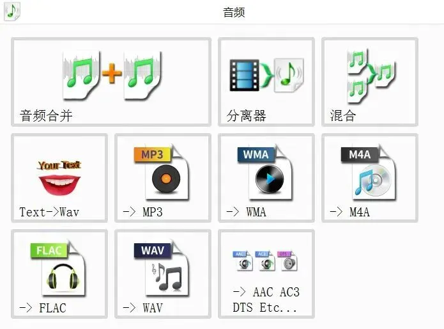The height and width of the screenshot is (329, 444).
Task: Click the "-> FLAC" text label
Action: pos(43,308)
